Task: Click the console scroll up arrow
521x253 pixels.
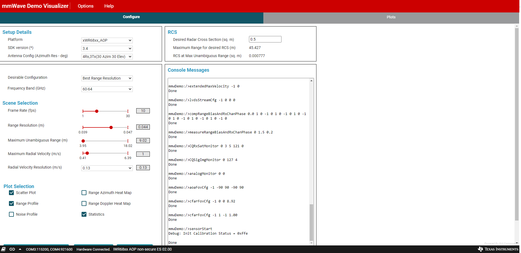Action: [x=312, y=81]
